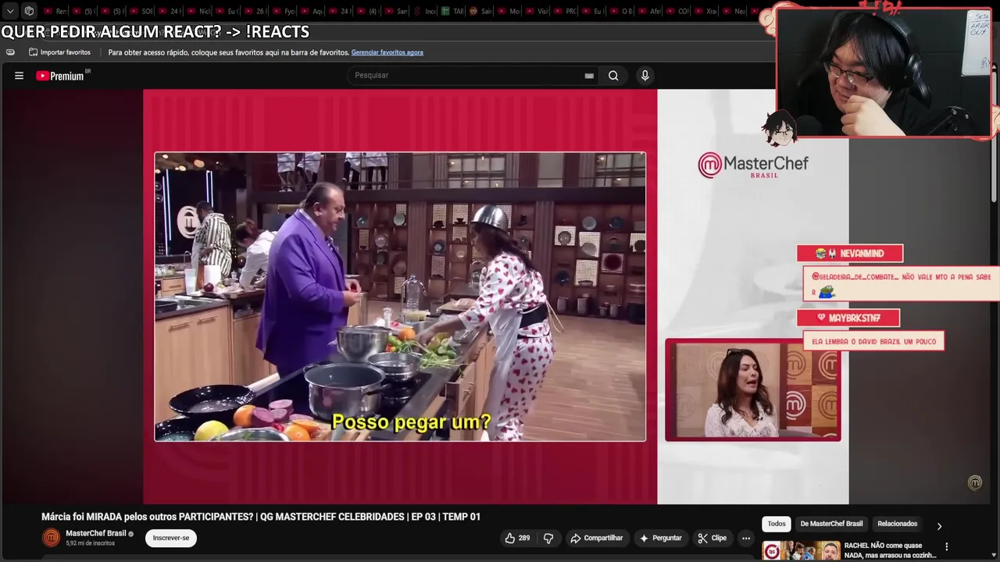Switch to browser tab labeled Nici
Image resolution: width=1000 pixels, height=562 pixels.
coord(198,12)
